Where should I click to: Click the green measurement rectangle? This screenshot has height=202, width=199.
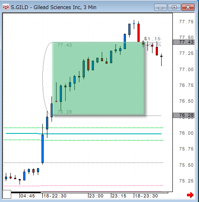[x=98, y=79]
